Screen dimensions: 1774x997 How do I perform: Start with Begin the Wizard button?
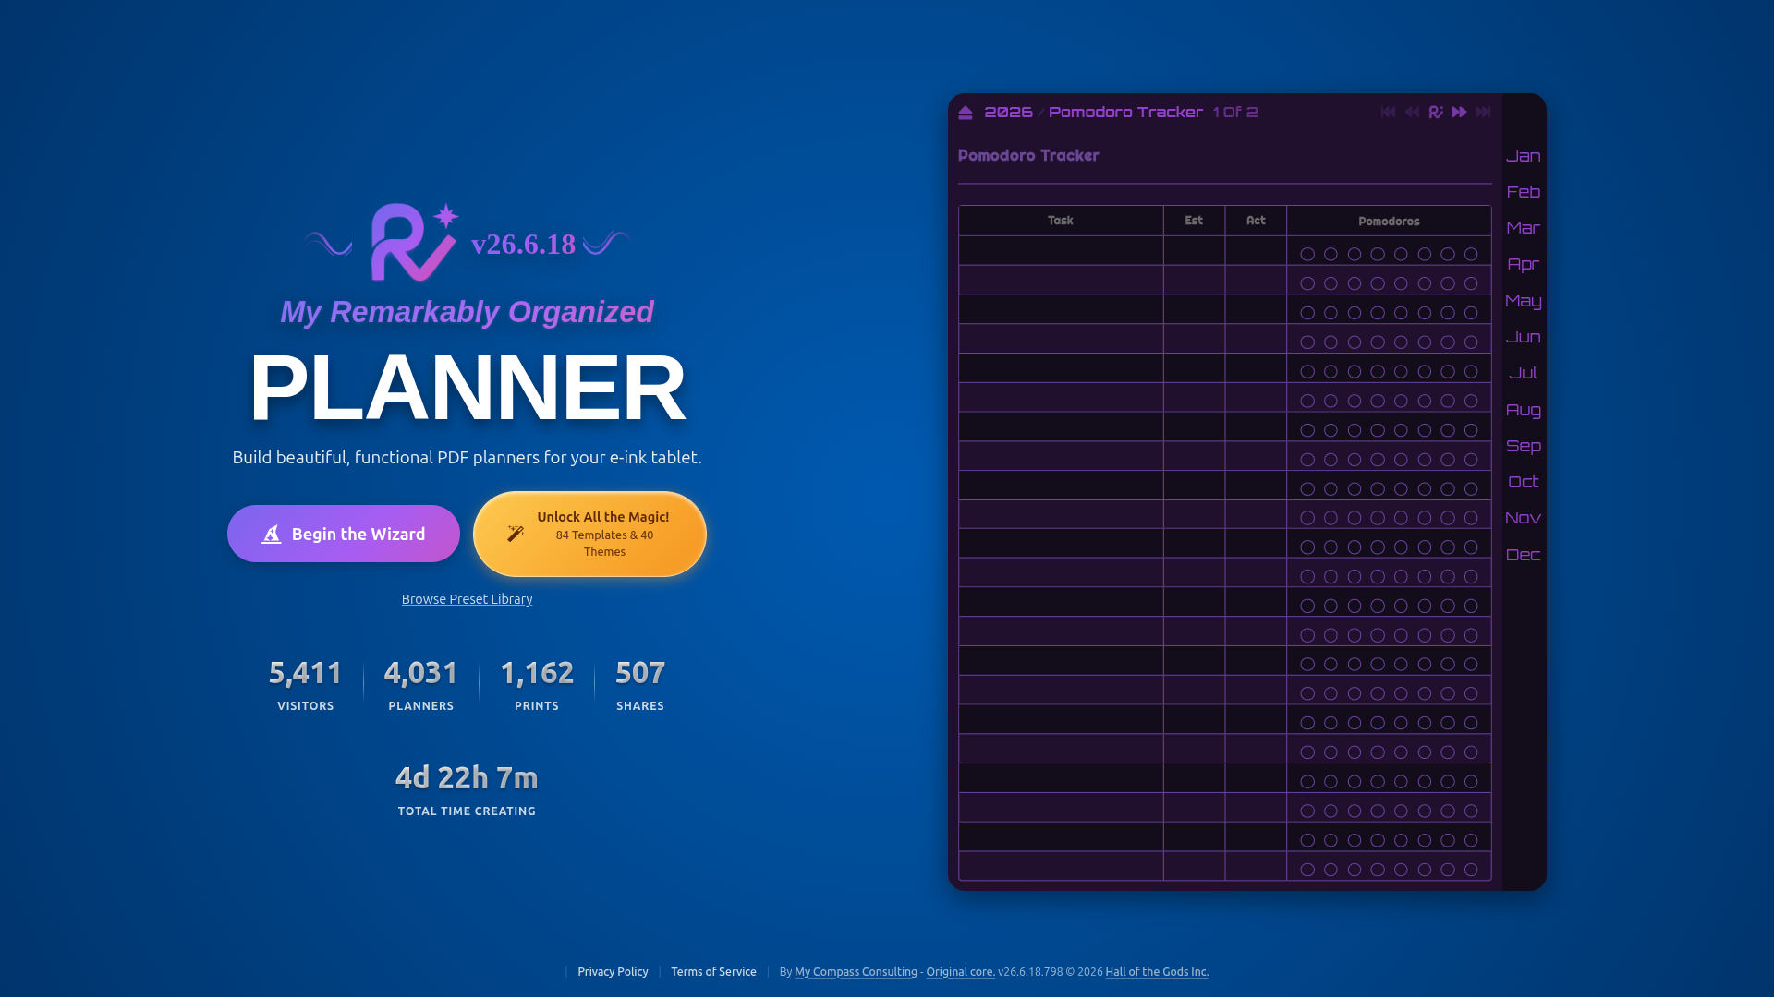click(x=344, y=534)
